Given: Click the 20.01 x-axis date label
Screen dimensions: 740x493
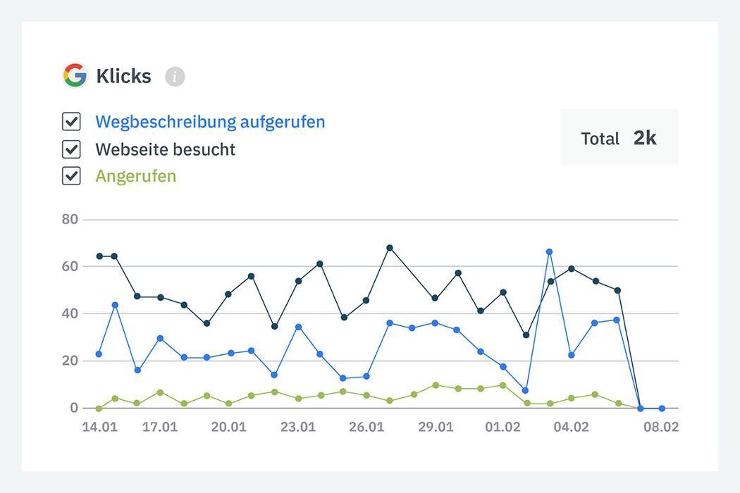Looking at the screenshot, I should (x=228, y=427).
